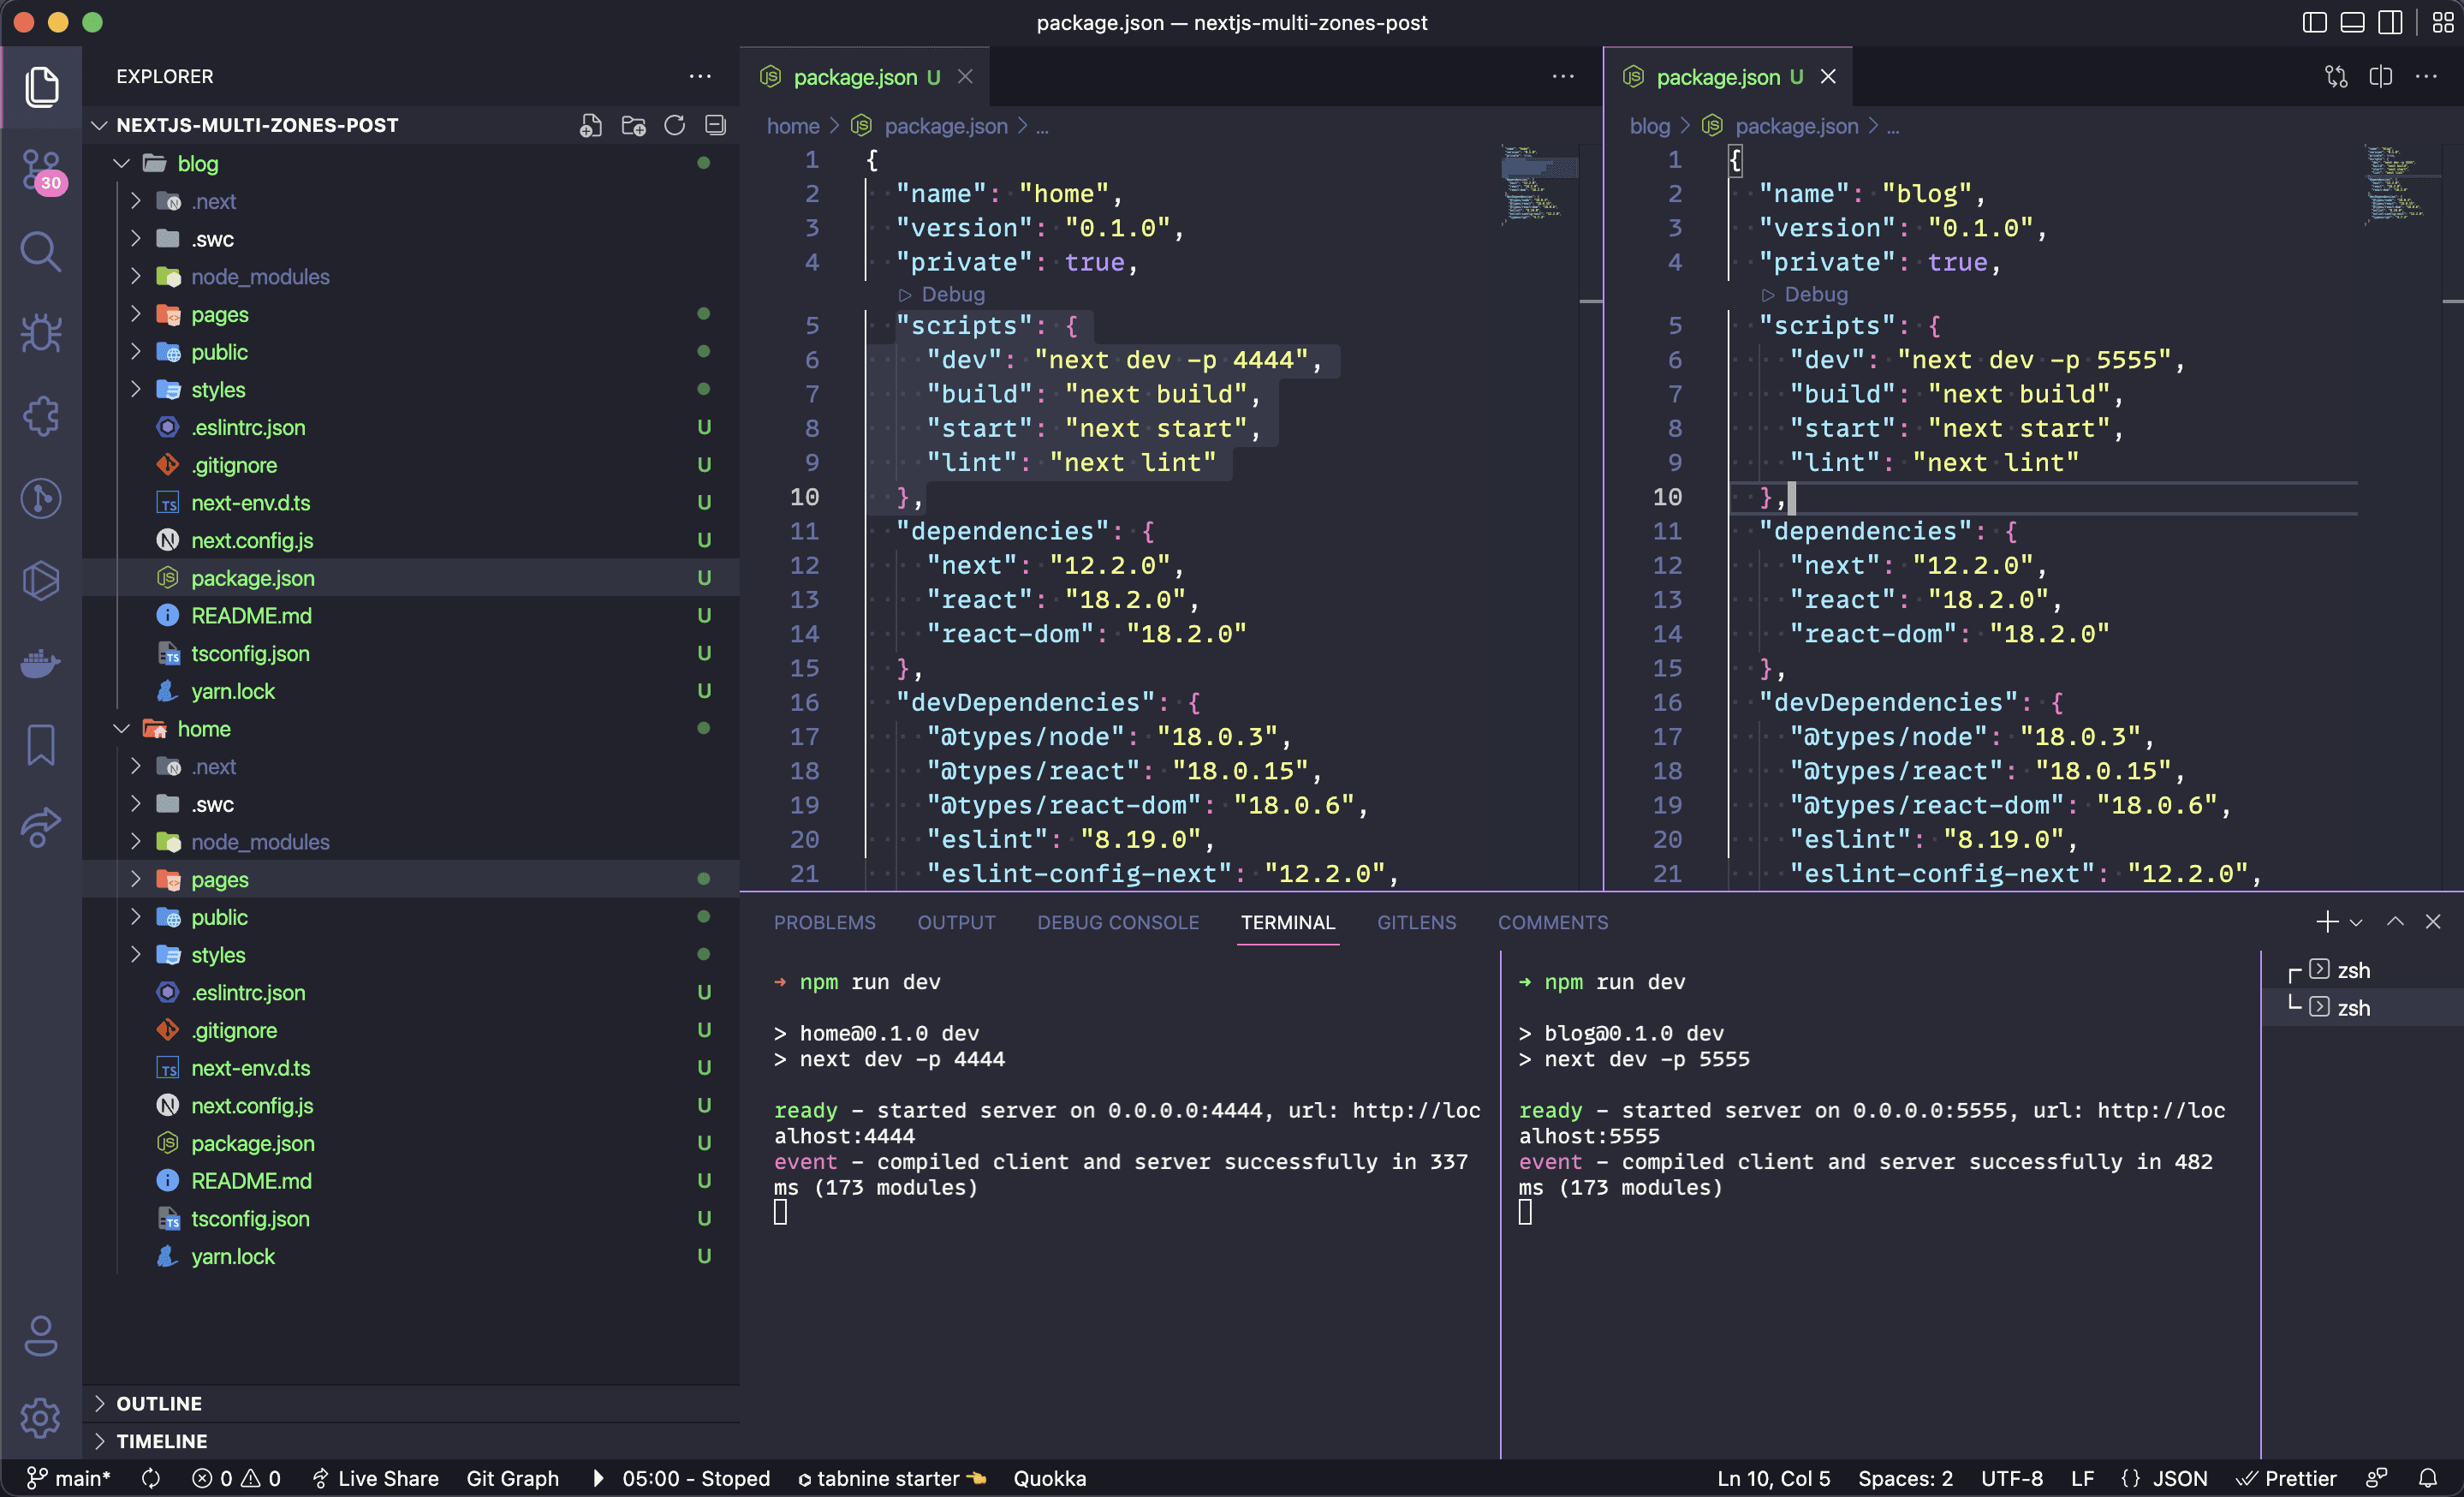This screenshot has height=1497, width=2464.
Task: Open the Live Share activity bar view
Action: tap(41, 827)
